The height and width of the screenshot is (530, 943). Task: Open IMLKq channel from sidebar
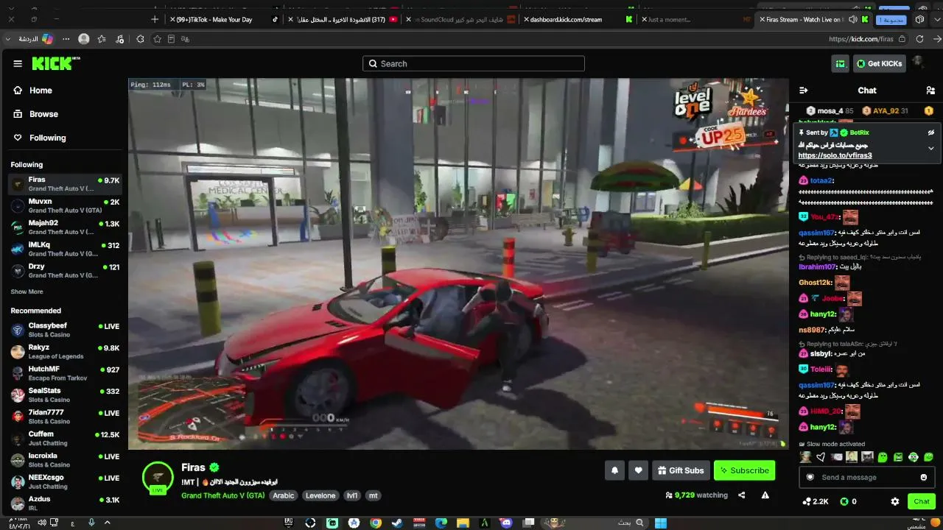[65, 249]
